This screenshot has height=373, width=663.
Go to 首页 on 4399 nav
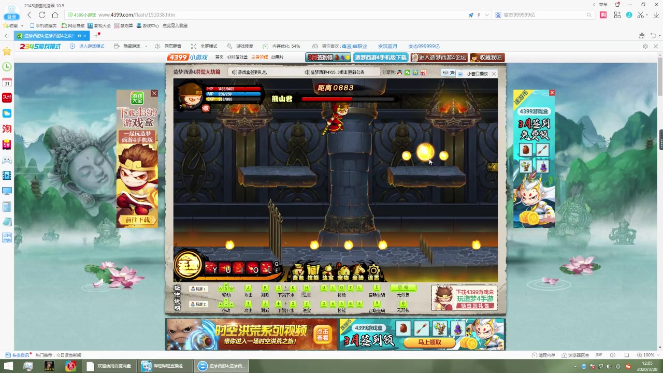220,58
